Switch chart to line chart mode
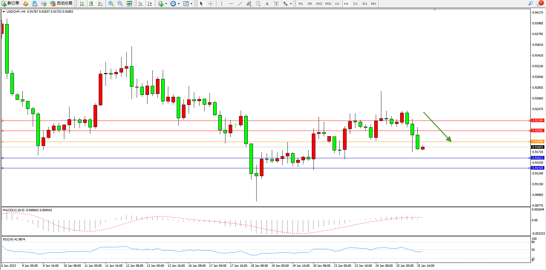Screen dimensions: 546x270 coord(100,4)
